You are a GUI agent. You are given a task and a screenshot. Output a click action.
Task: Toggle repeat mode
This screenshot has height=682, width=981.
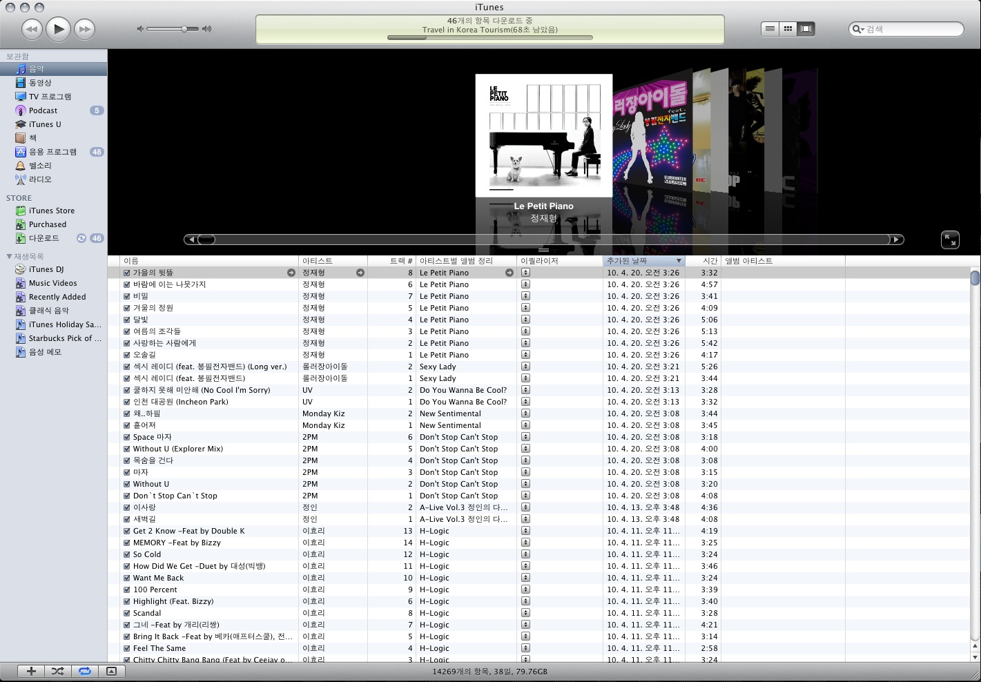84,671
